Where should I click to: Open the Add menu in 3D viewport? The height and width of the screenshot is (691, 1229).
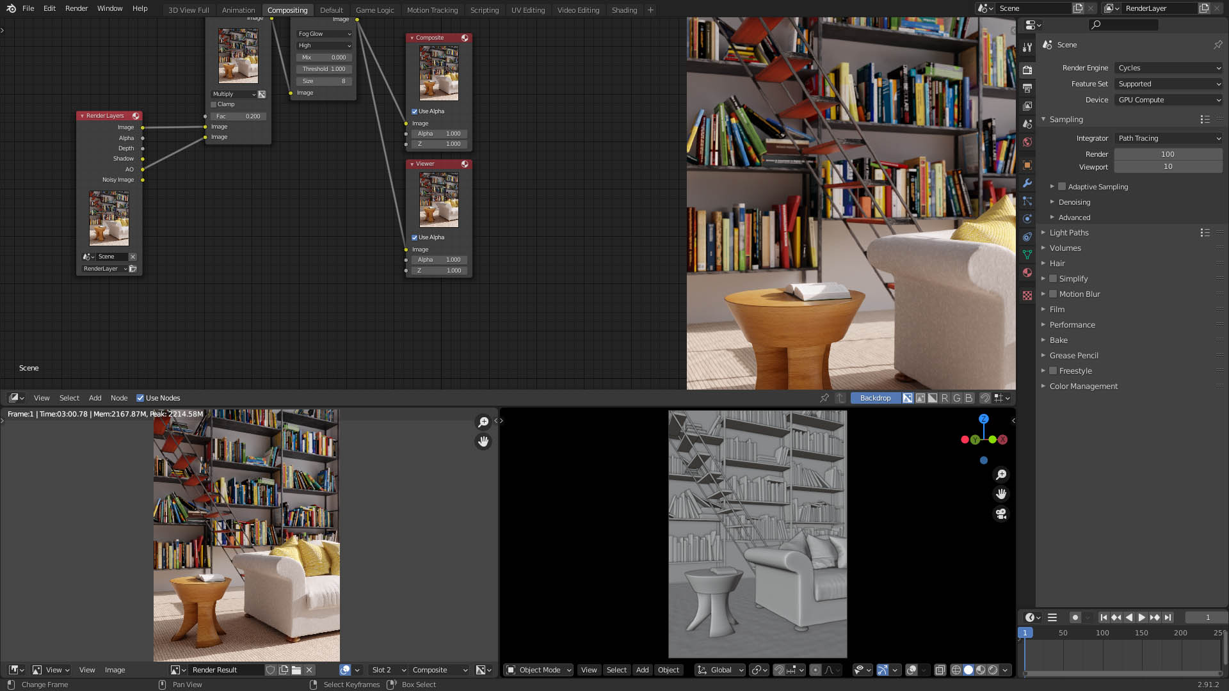tap(642, 670)
